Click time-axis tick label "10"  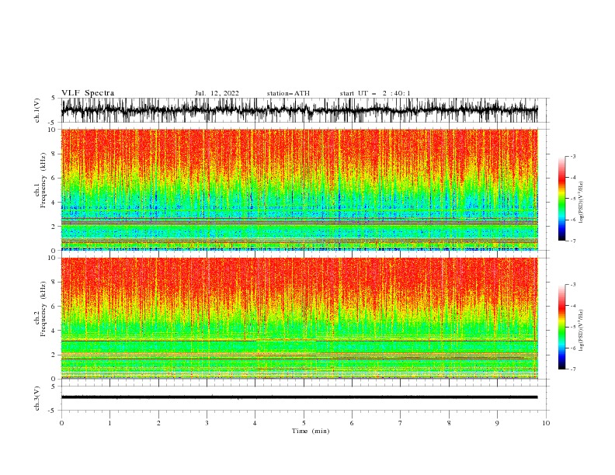click(546, 423)
